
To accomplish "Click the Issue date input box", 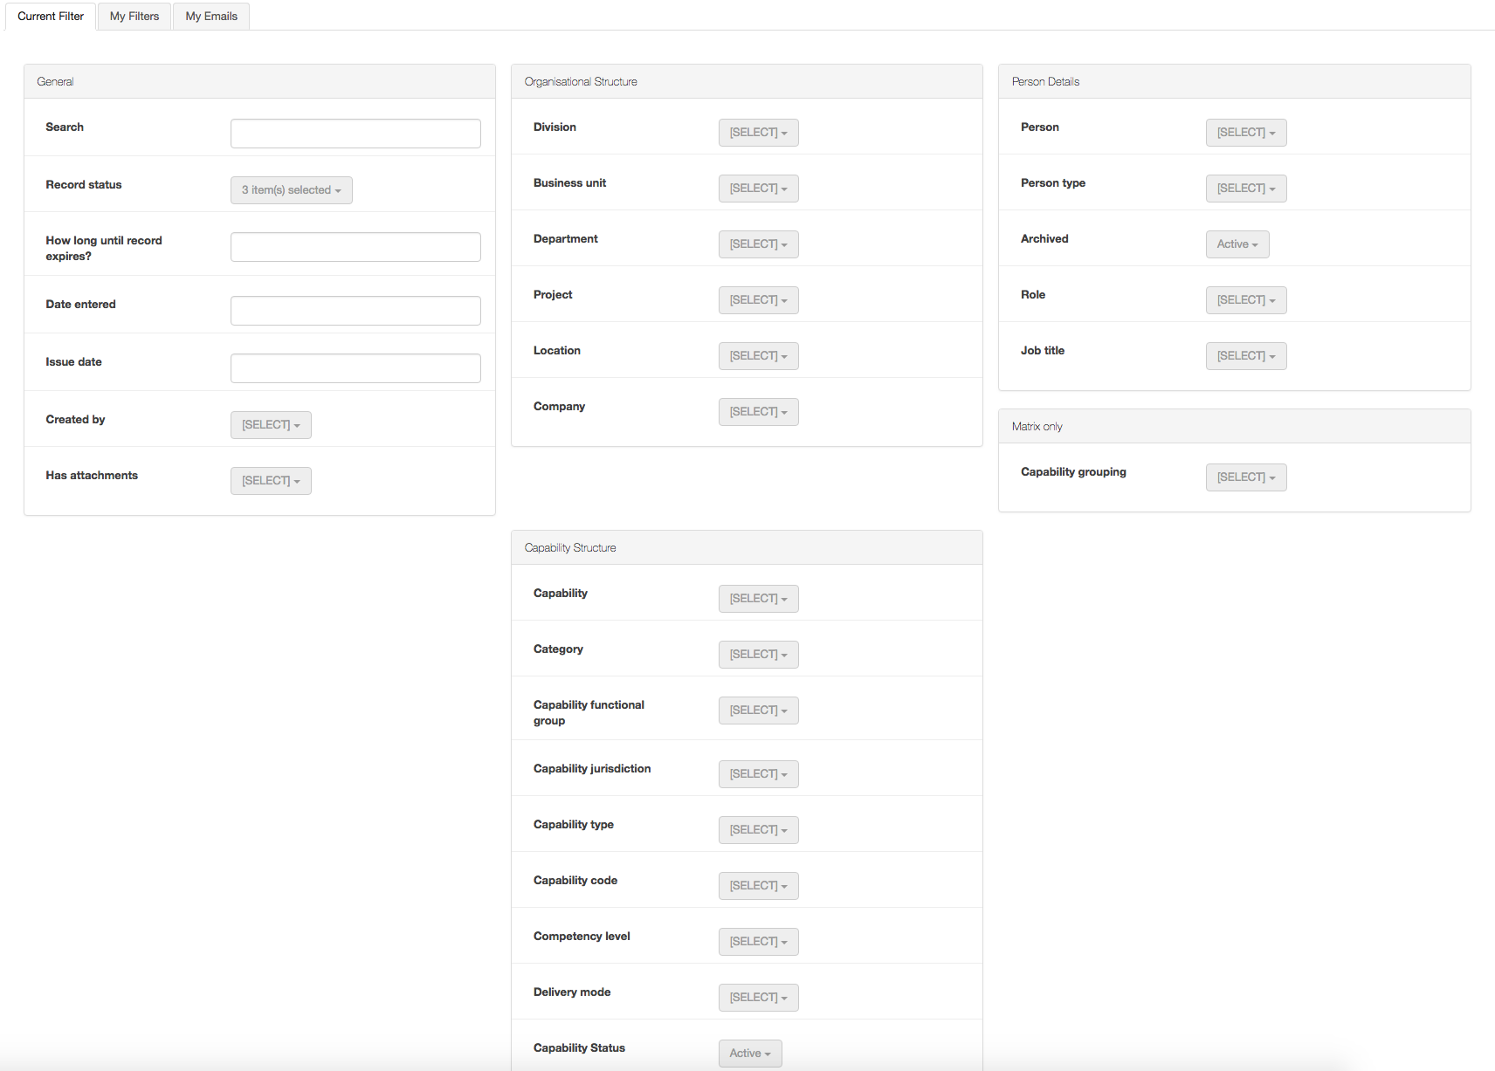I will pos(355,368).
